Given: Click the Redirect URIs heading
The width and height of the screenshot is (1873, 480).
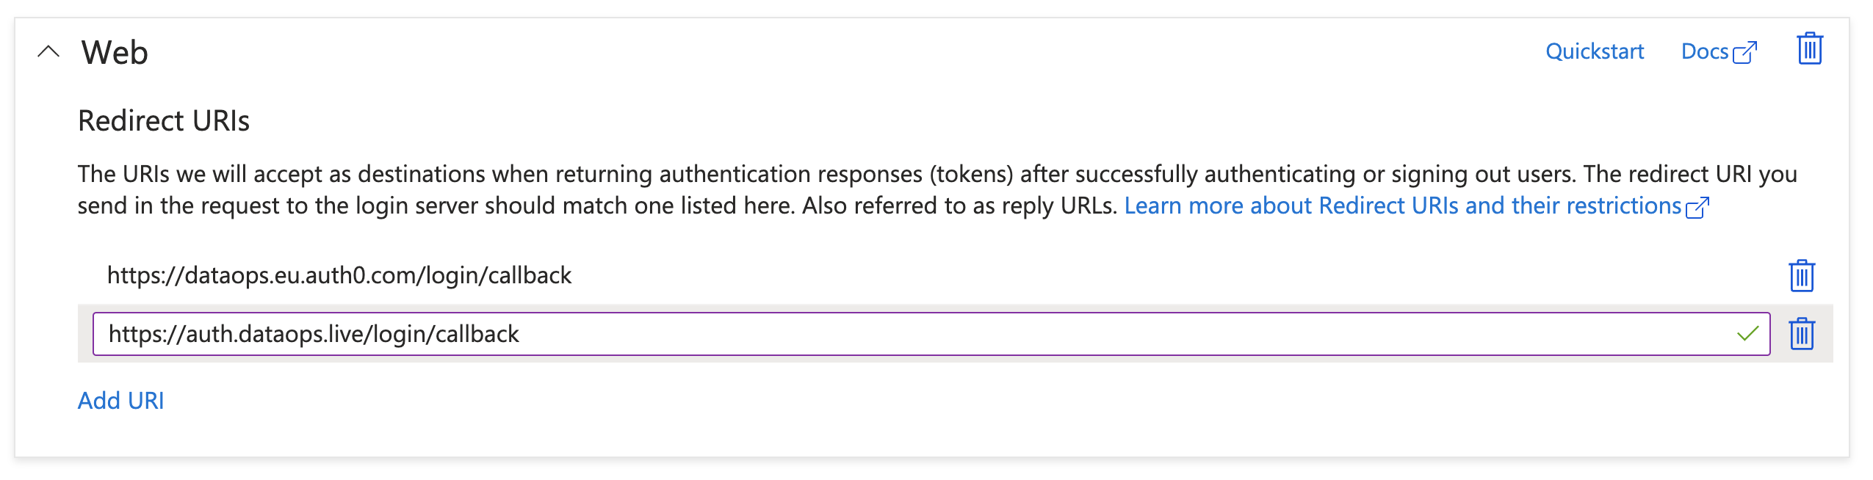Looking at the screenshot, I should (164, 121).
